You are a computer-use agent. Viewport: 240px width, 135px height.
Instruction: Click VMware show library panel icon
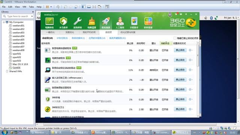coord(84,7)
